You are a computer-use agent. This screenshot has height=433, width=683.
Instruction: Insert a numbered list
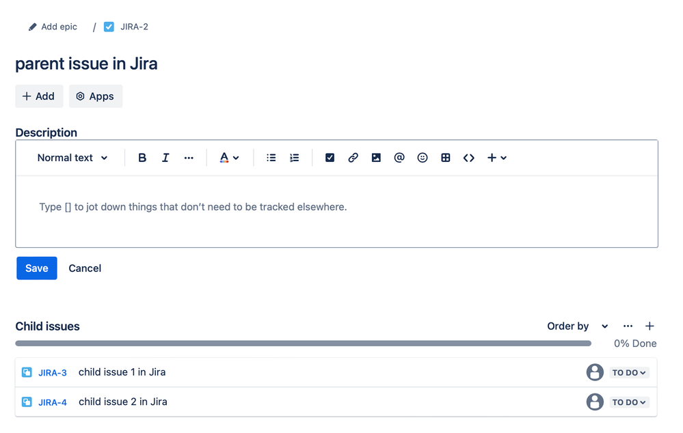pyautogui.click(x=295, y=158)
